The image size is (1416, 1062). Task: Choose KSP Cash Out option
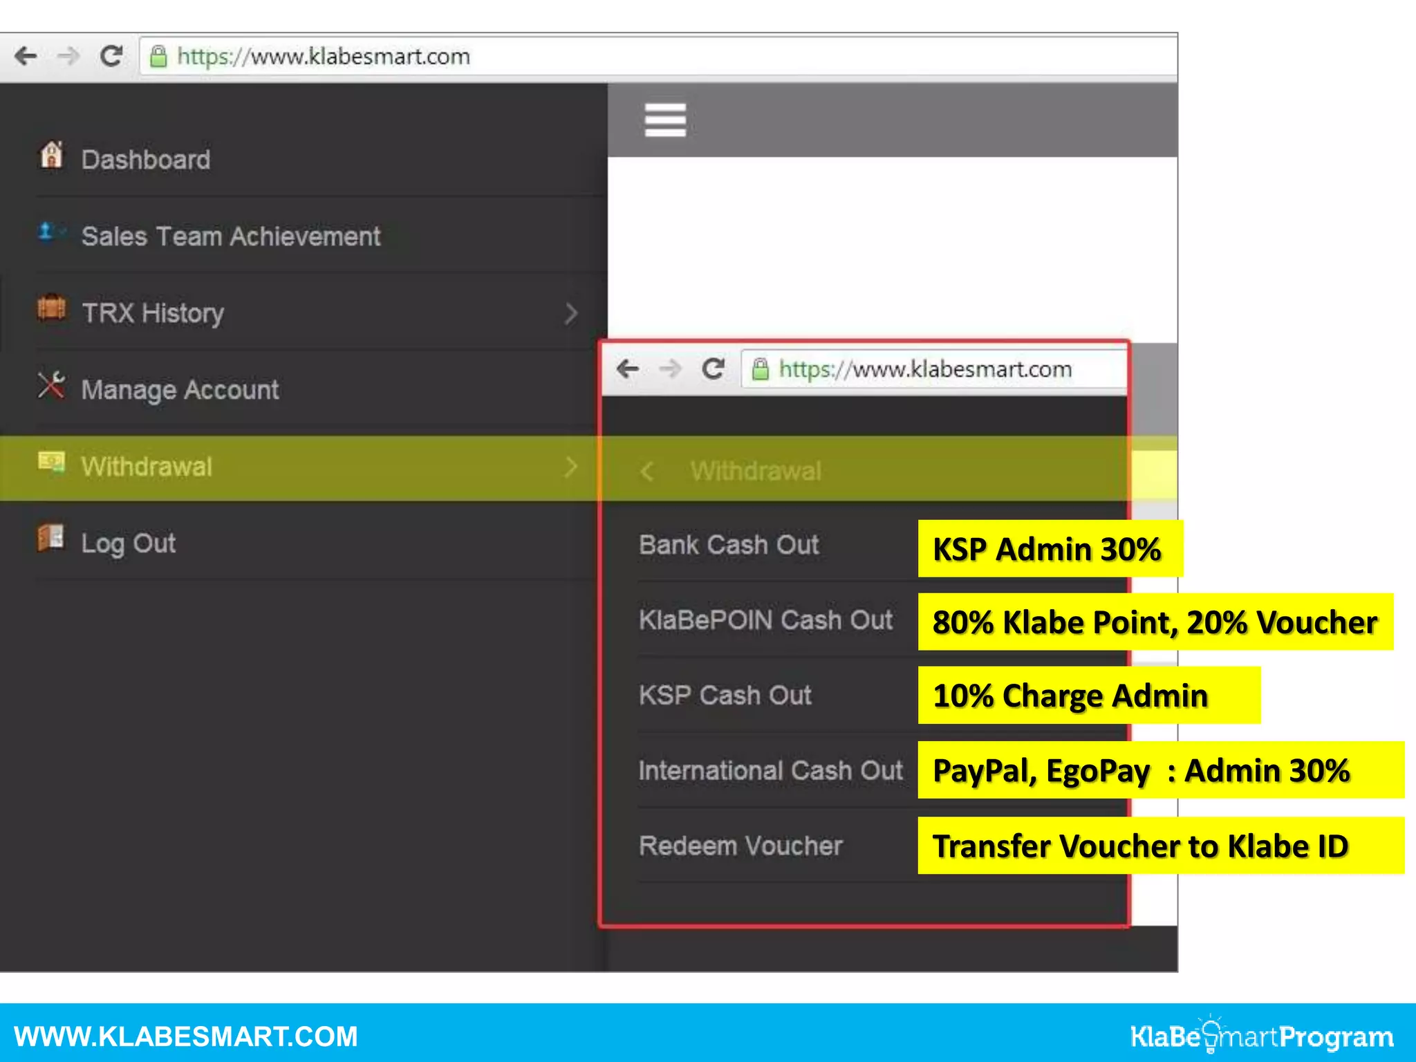pos(725,696)
